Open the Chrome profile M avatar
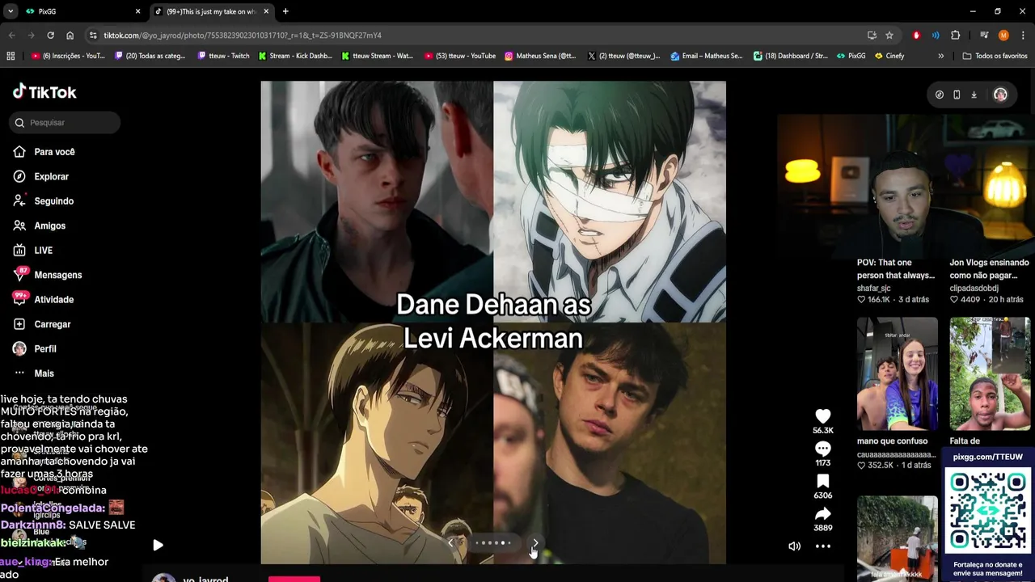 tap(1003, 36)
